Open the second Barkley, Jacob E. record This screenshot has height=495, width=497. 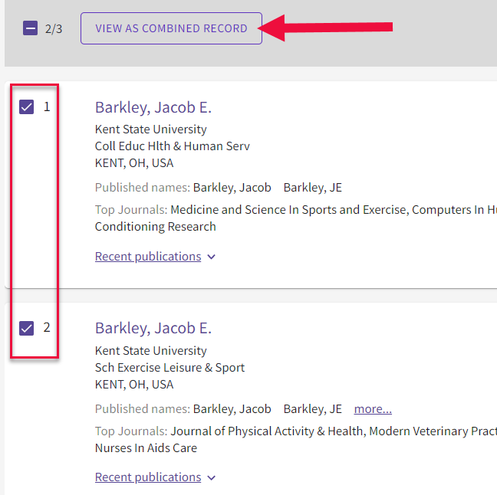[x=153, y=328]
